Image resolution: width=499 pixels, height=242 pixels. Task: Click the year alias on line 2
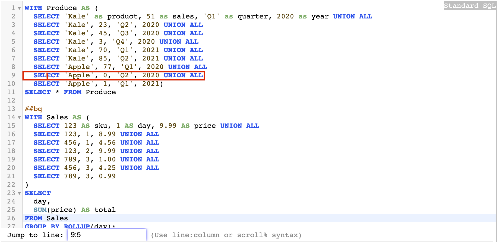coord(320,17)
